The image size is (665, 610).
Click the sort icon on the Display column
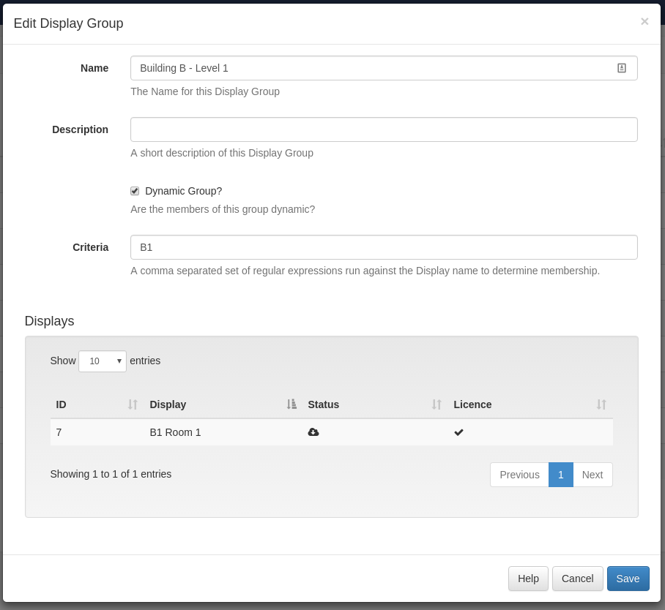[x=291, y=404]
